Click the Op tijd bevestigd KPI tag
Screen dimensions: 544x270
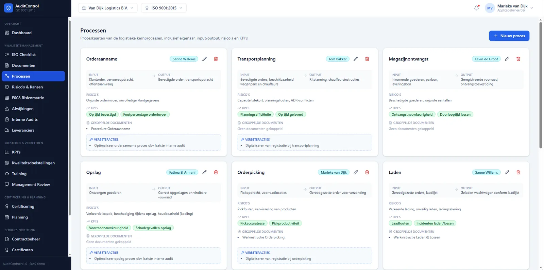pyautogui.click(x=102, y=115)
